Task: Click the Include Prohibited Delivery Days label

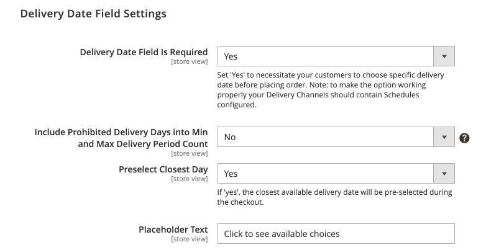Action: pyautogui.click(x=121, y=138)
